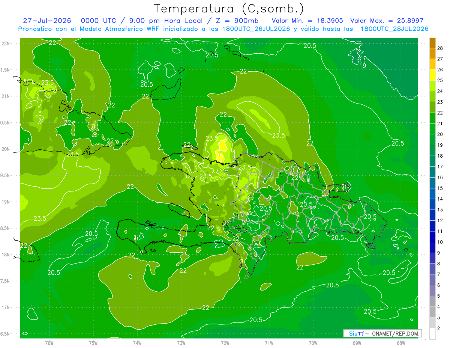Click the '2' color scale label

tap(439, 328)
